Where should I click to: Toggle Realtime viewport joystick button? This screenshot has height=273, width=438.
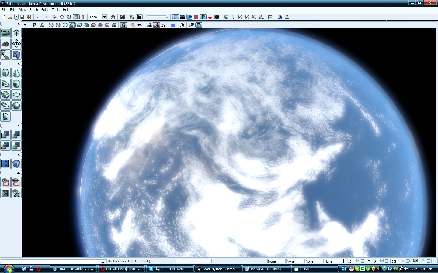click(x=42, y=25)
